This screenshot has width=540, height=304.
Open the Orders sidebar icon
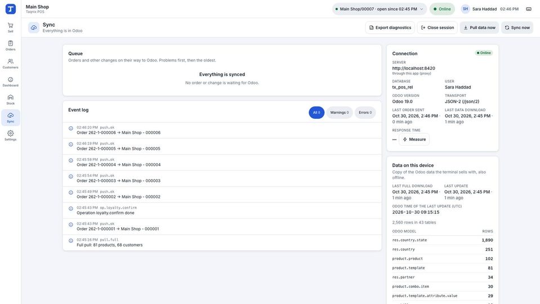10,46
